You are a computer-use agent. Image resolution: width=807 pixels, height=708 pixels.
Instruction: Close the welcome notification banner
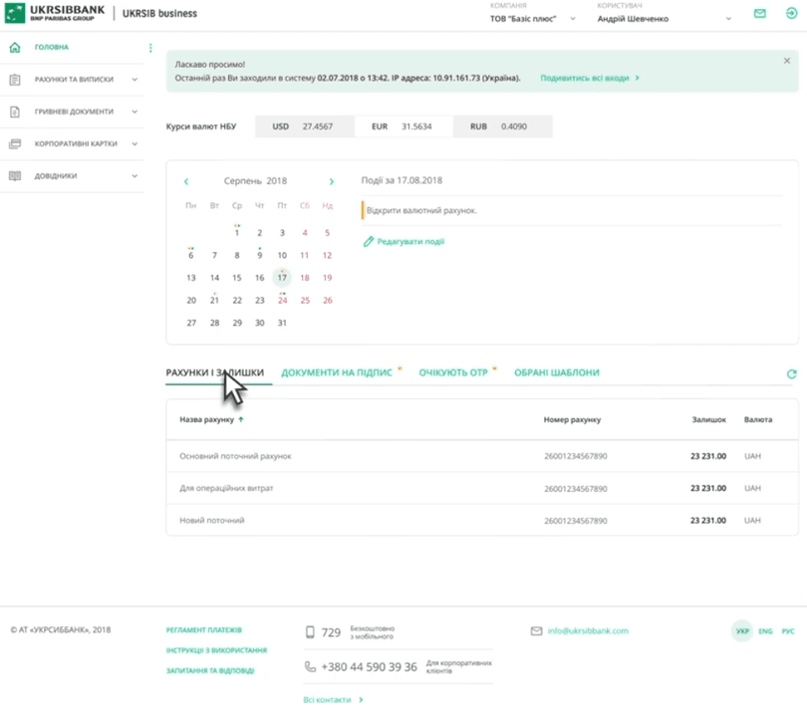[x=786, y=62]
